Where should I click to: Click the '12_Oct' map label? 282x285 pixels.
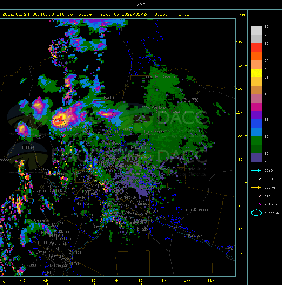pos(153,211)
